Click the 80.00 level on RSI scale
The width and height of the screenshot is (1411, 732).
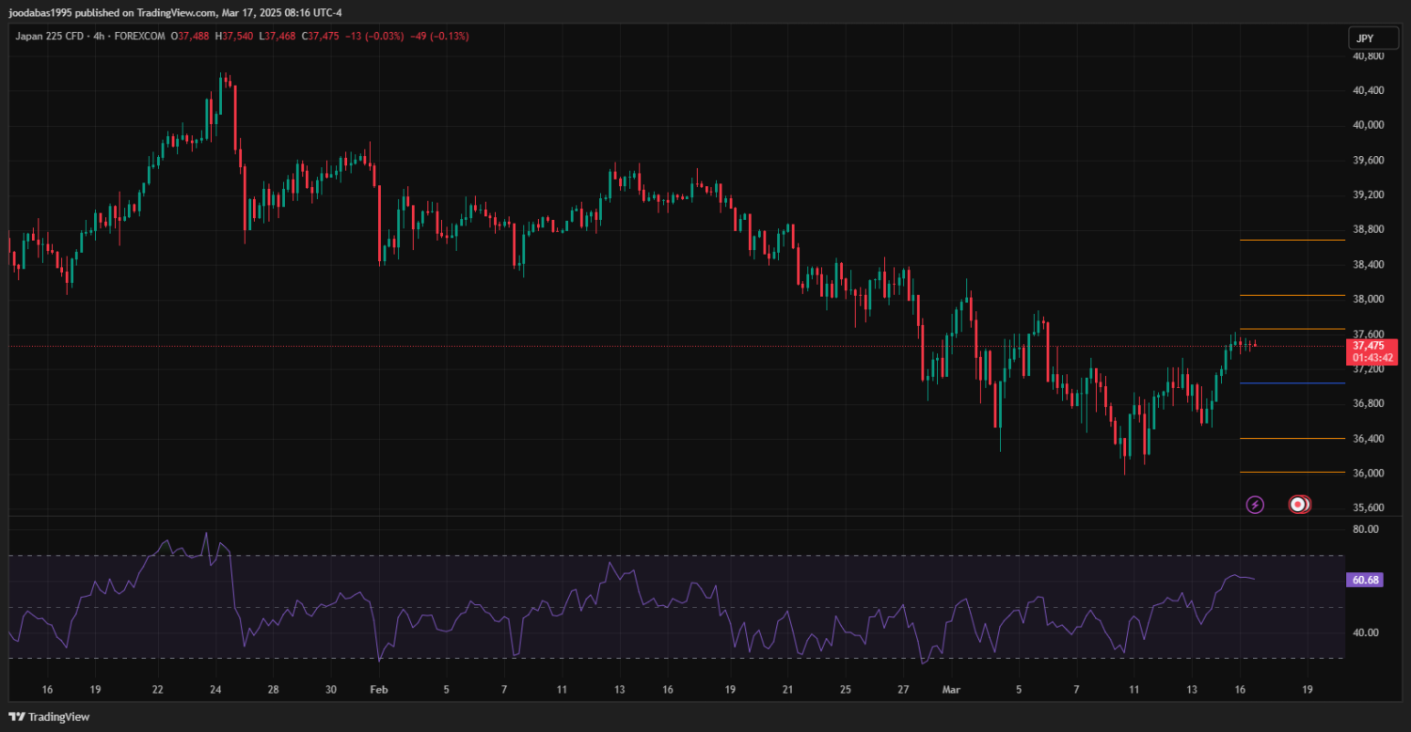[x=1365, y=529]
